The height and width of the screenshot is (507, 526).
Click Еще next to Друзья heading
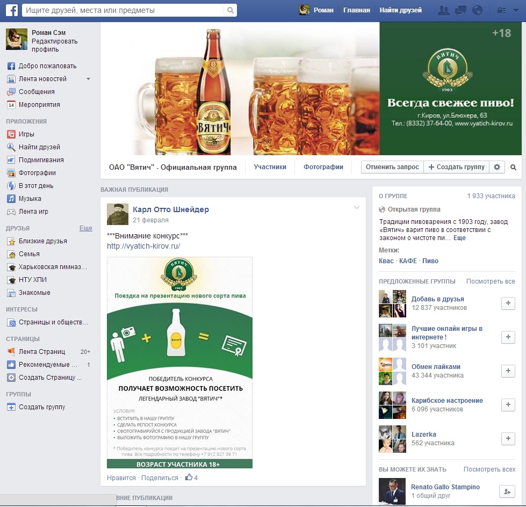click(86, 228)
